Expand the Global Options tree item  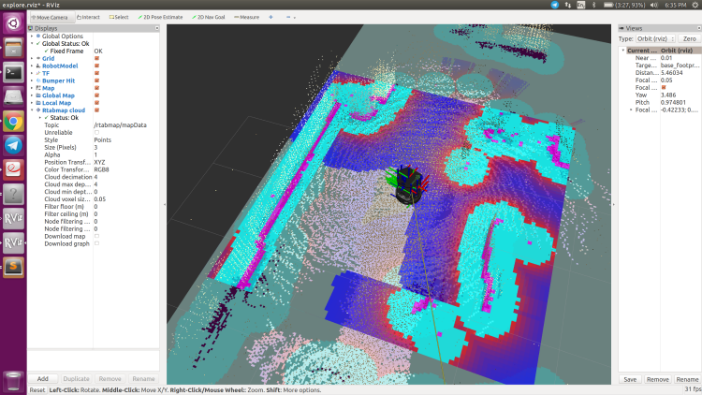pos(32,36)
